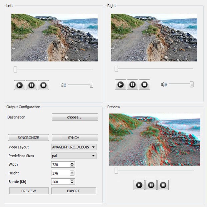The height and width of the screenshot is (207, 207).
Task: Increase Bitrate with the up arrow
Action: point(72,181)
